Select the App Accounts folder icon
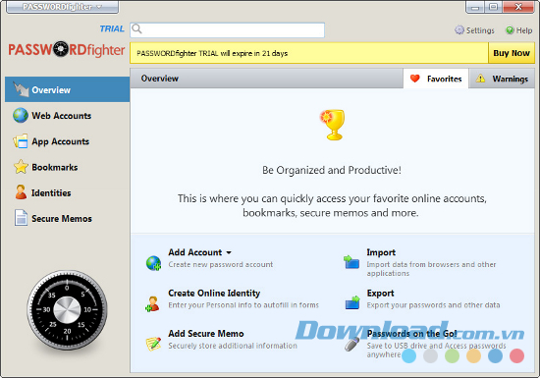 click(x=21, y=141)
